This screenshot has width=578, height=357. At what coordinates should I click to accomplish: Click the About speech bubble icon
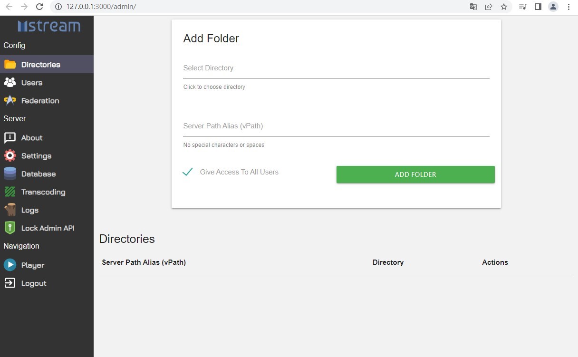tap(10, 138)
